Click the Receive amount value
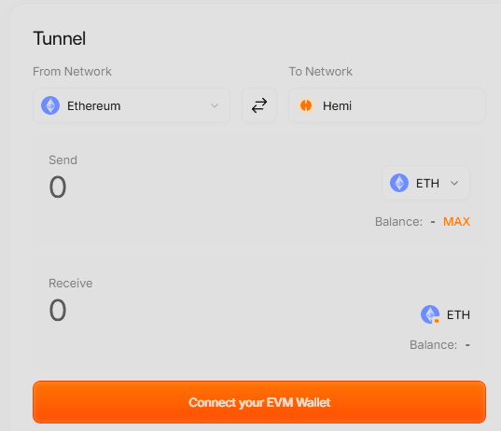Image resolution: width=501 pixels, height=431 pixels. (x=58, y=311)
